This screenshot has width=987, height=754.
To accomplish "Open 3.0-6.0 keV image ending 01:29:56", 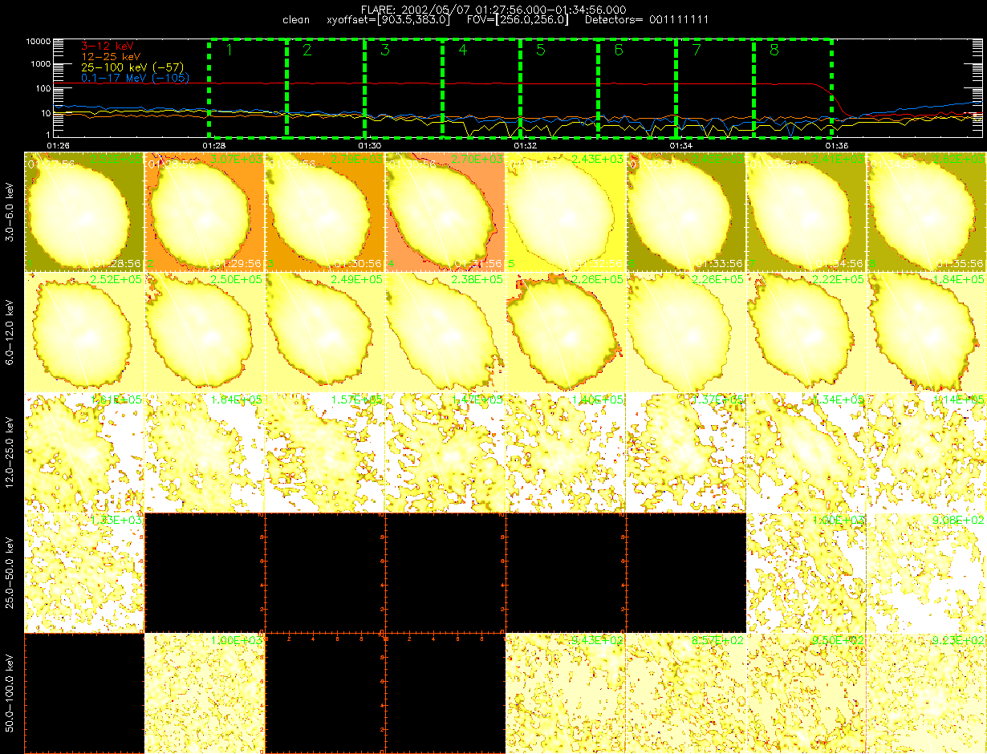I will 205,212.
